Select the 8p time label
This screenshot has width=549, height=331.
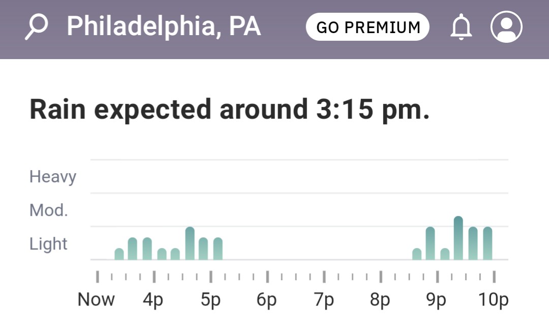(380, 300)
